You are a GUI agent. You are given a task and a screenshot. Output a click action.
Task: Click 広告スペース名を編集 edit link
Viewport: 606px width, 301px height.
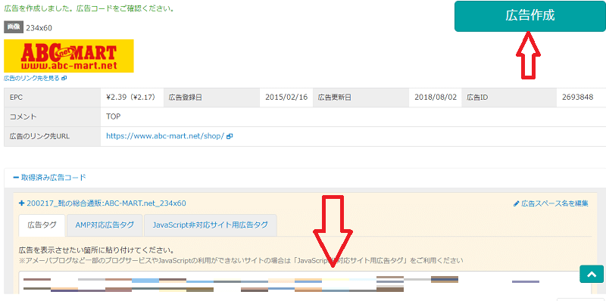551,203
